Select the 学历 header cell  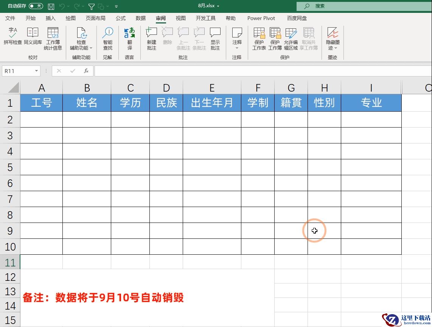click(130, 103)
